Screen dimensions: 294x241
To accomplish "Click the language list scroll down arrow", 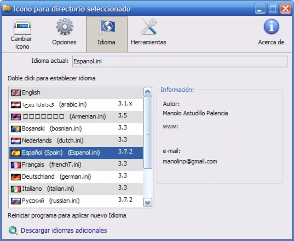I will pos(148,202).
